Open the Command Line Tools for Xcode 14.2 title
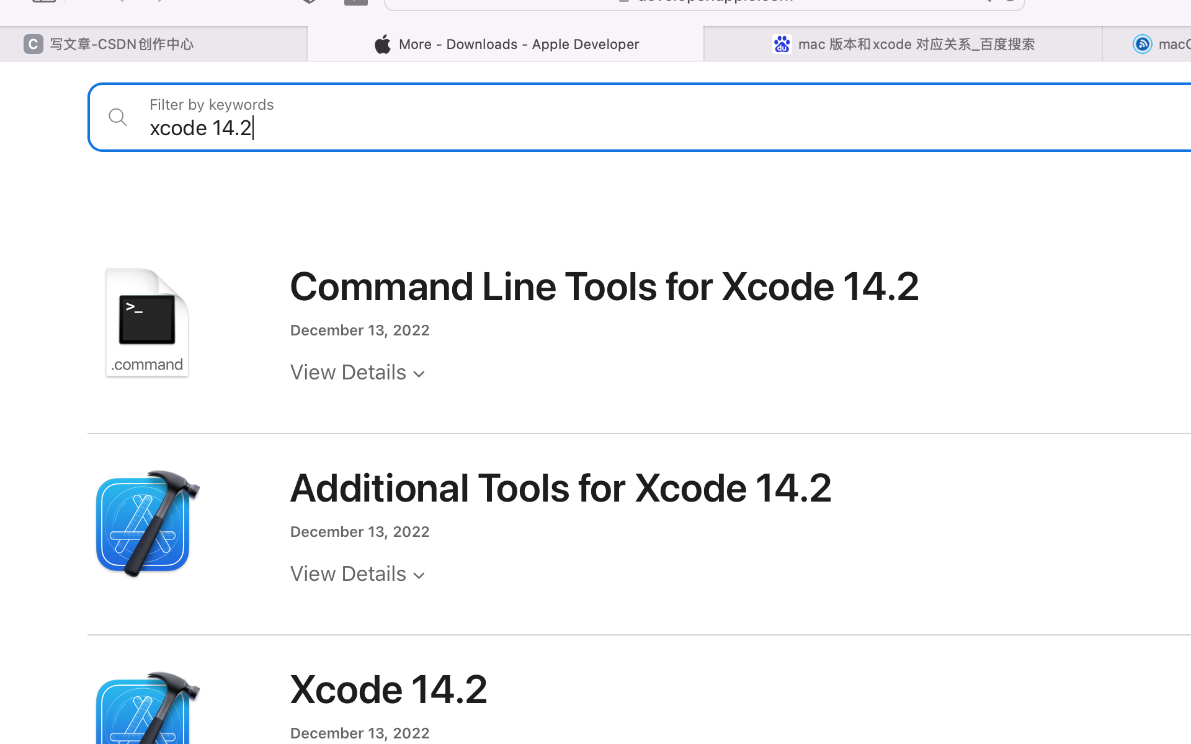Image resolution: width=1191 pixels, height=744 pixels. click(x=604, y=286)
